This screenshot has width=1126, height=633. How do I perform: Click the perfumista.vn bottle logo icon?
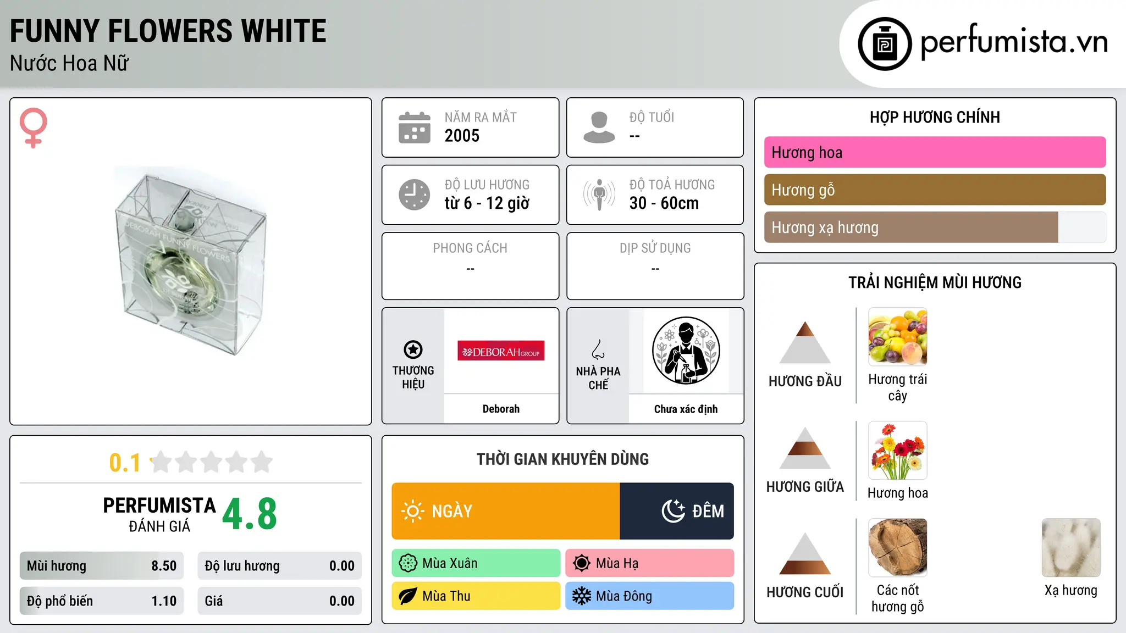coord(885,44)
